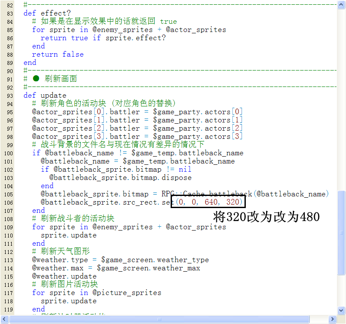346x324 pixels.
Task: Click the 'return true if sprite.effect?' line
Action: [x=103, y=38]
